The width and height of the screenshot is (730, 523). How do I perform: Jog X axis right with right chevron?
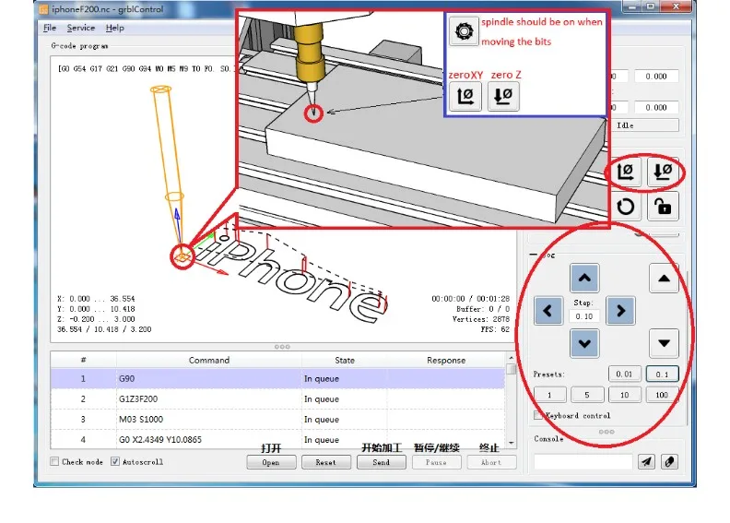[x=620, y=311]
